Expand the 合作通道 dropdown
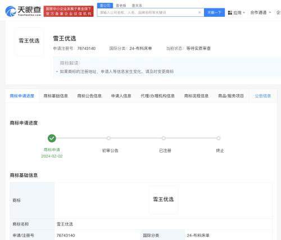 [x=261, y=12]
